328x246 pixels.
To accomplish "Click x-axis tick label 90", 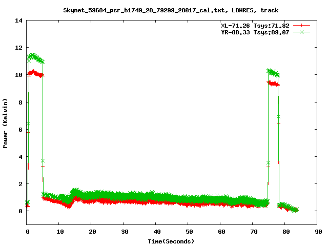I will point(318,232).
